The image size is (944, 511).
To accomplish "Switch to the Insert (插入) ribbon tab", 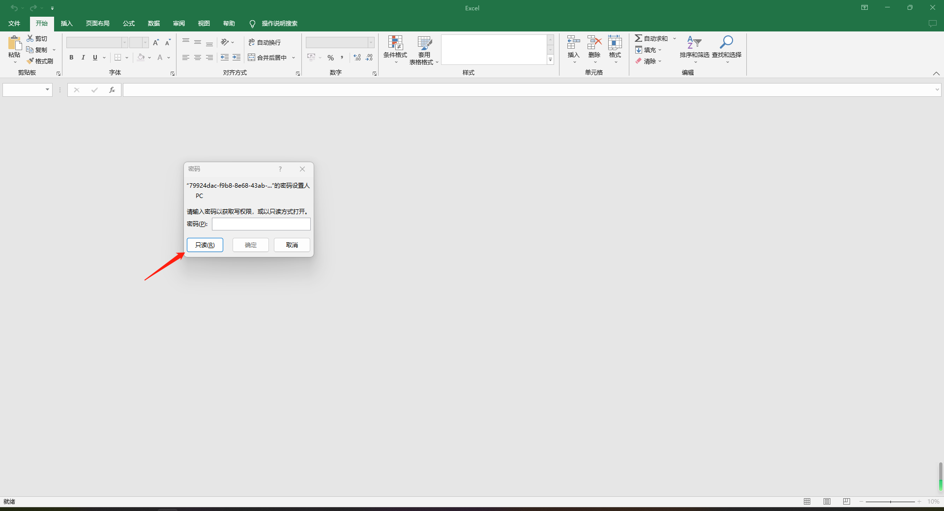I will coord(66,24).
